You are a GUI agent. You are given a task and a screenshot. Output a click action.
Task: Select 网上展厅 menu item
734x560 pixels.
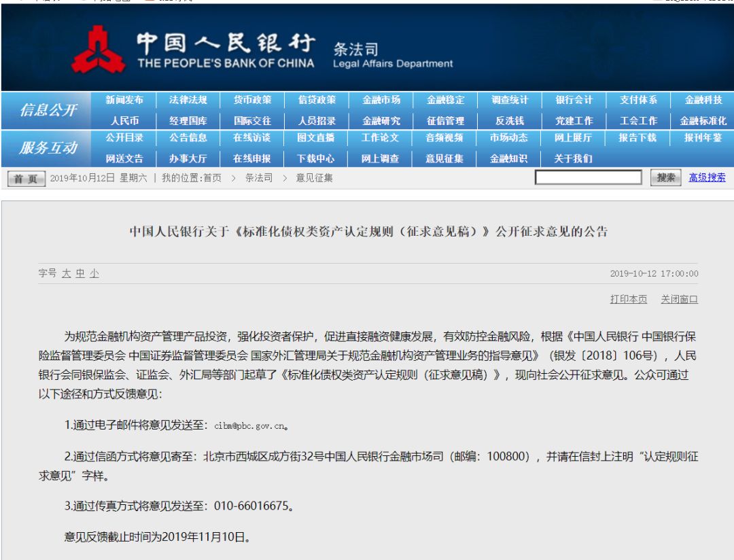point(573,138)
